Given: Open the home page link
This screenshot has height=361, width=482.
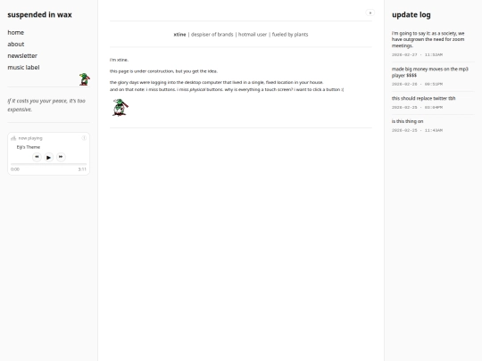Looking at the screenshot, I should (x=16, y=33).
